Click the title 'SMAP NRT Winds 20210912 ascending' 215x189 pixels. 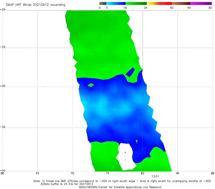click(35, 5)
